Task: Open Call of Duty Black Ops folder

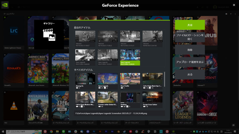Action: [152, 81]
